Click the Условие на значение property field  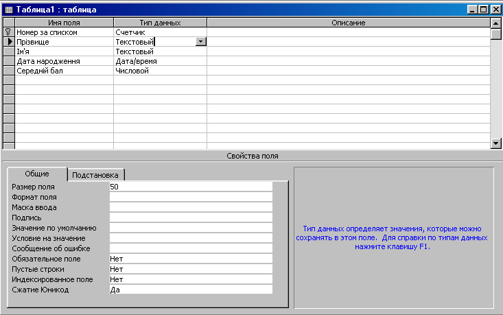click(x=191, y=238)
